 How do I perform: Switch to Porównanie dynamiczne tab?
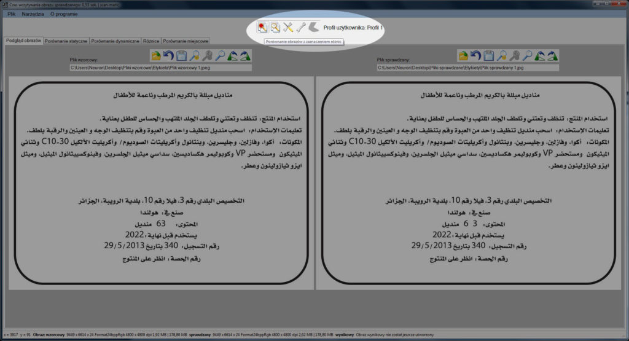click(115, 41)
